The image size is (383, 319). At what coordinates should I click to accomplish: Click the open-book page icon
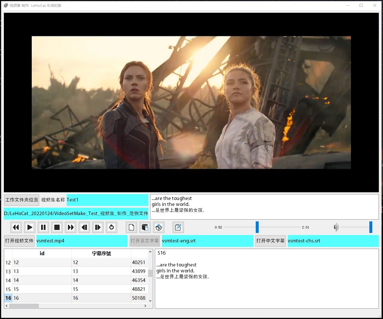(x=145, y=227)
